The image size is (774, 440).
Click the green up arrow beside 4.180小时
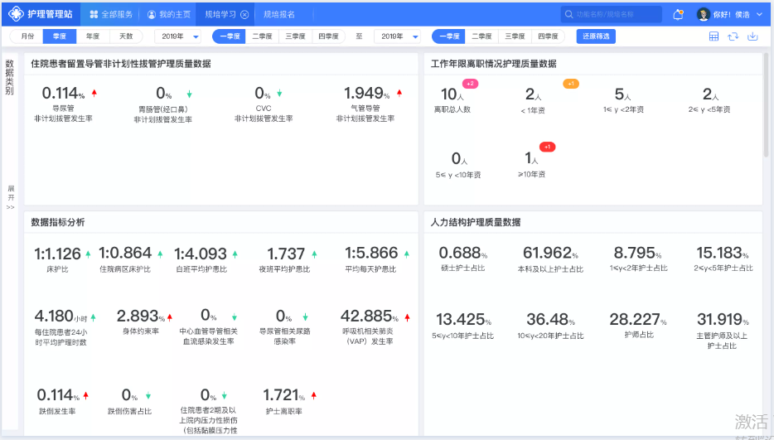pos(94,317)
